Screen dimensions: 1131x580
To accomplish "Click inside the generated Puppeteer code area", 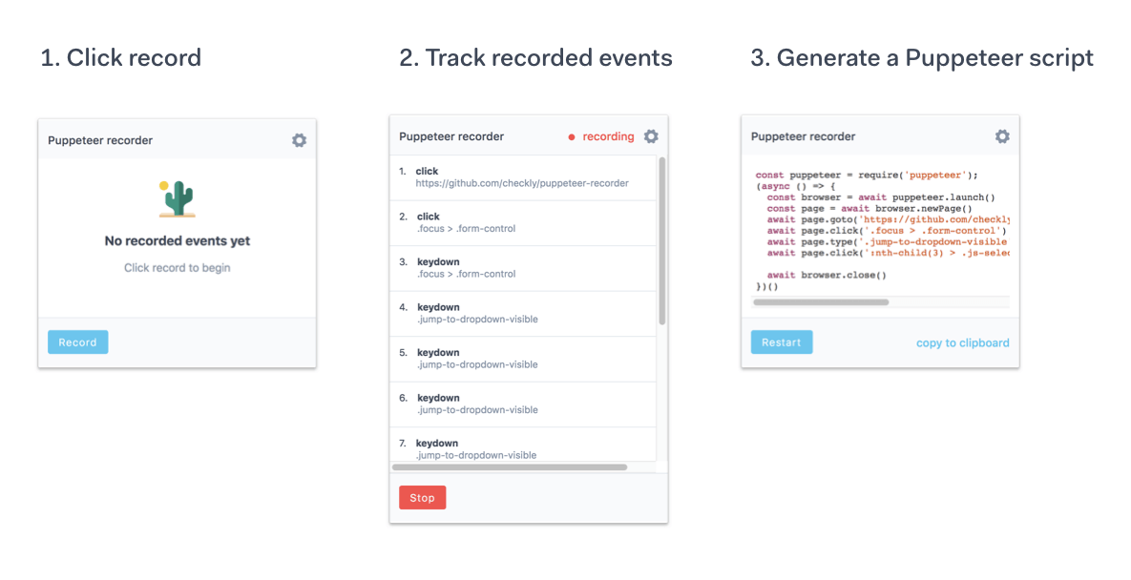I will pyautogui.click(x=880, y=231).
